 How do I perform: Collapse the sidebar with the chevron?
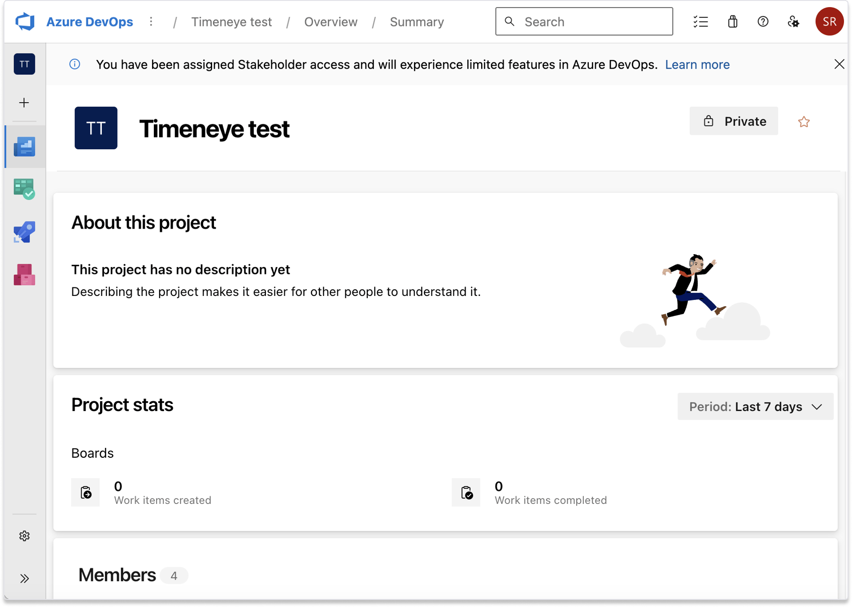point(25,578)
